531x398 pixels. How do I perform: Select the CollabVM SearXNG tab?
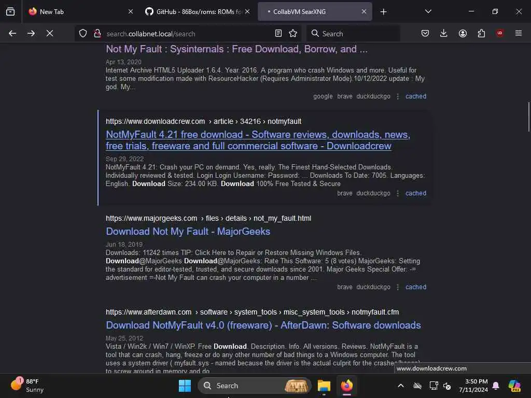click(x=315, y=12)
